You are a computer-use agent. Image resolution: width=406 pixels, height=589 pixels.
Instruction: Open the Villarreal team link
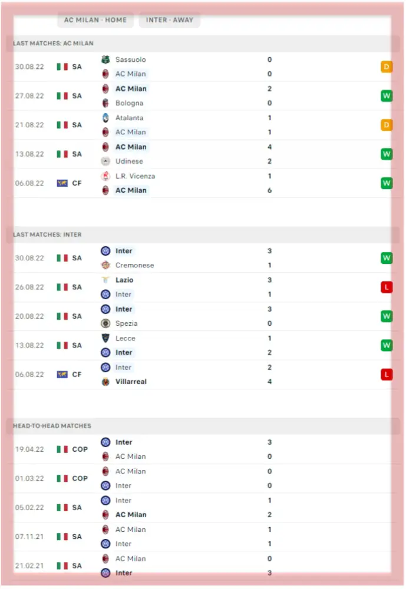[131, 382]
